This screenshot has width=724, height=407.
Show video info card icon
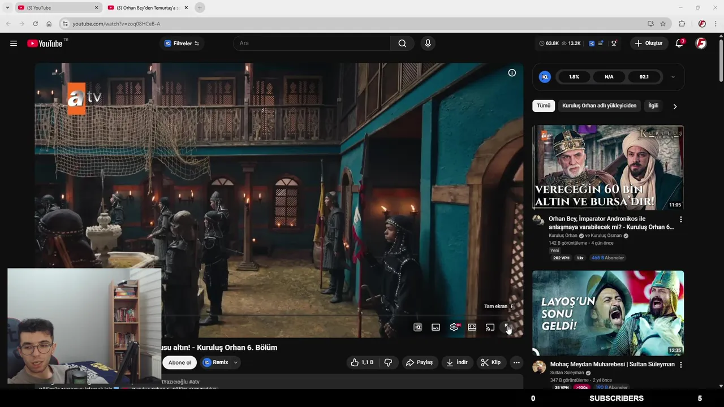[x=512, y=73]
